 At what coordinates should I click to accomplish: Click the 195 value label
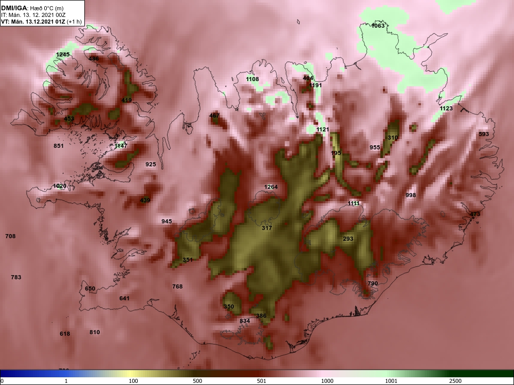(x=336, y=153)
